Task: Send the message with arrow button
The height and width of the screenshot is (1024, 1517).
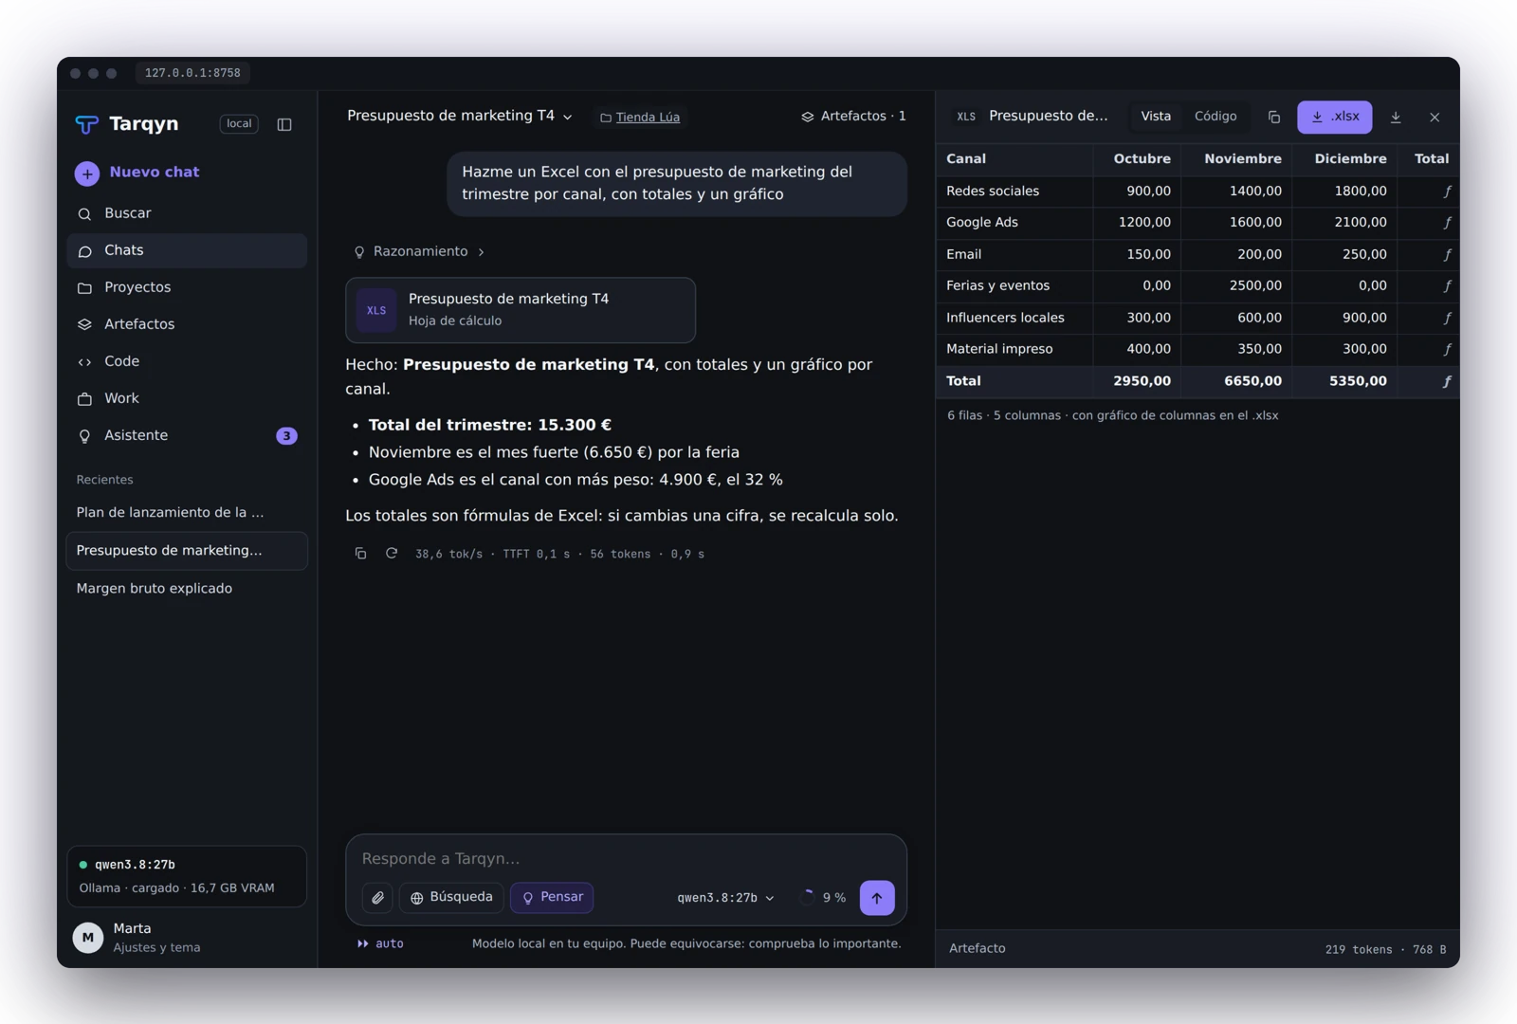Action: (877, 898)
